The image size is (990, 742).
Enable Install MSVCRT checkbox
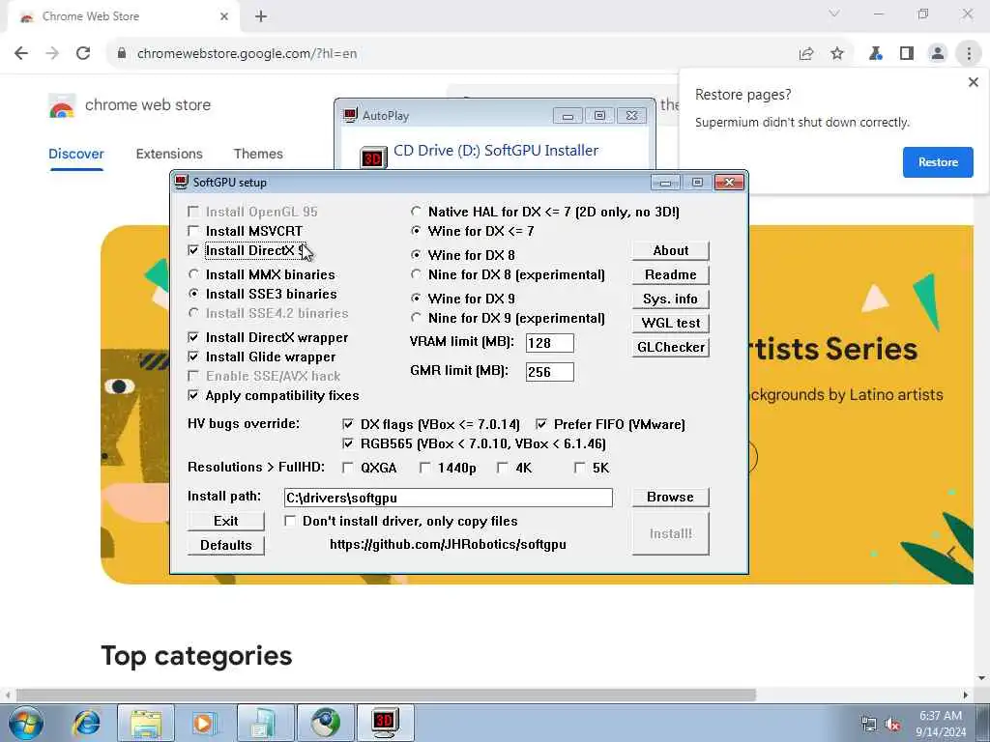193,231
